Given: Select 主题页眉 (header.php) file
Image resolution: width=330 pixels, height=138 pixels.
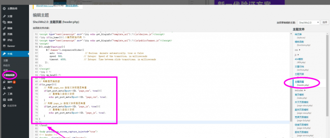Looking at the screenshot, I should point(302,83).
